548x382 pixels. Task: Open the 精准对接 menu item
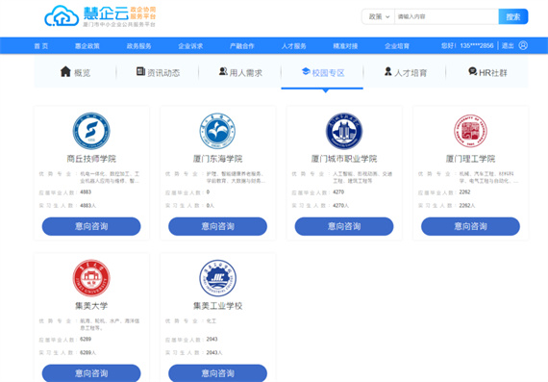point(345,46)
